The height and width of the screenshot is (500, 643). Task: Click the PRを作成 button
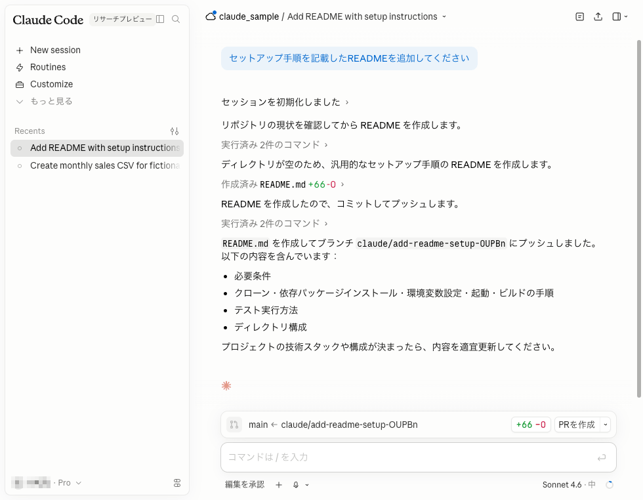(x=577, y=425)
